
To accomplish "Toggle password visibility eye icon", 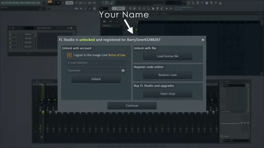I will pyautogui.click(x=123, y=71).
